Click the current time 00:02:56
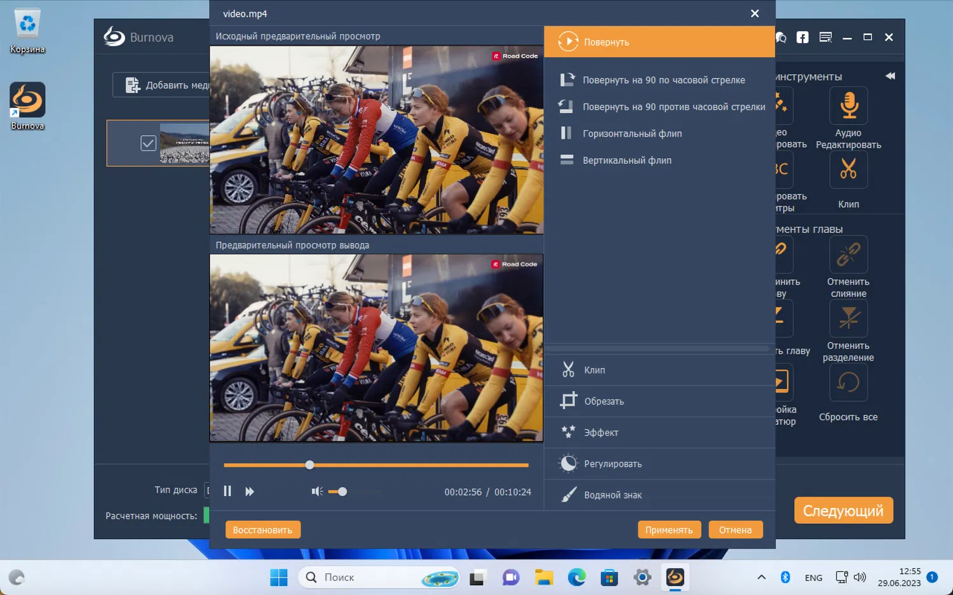The width and height of the screenshot is (953, 595). point(463,492)
